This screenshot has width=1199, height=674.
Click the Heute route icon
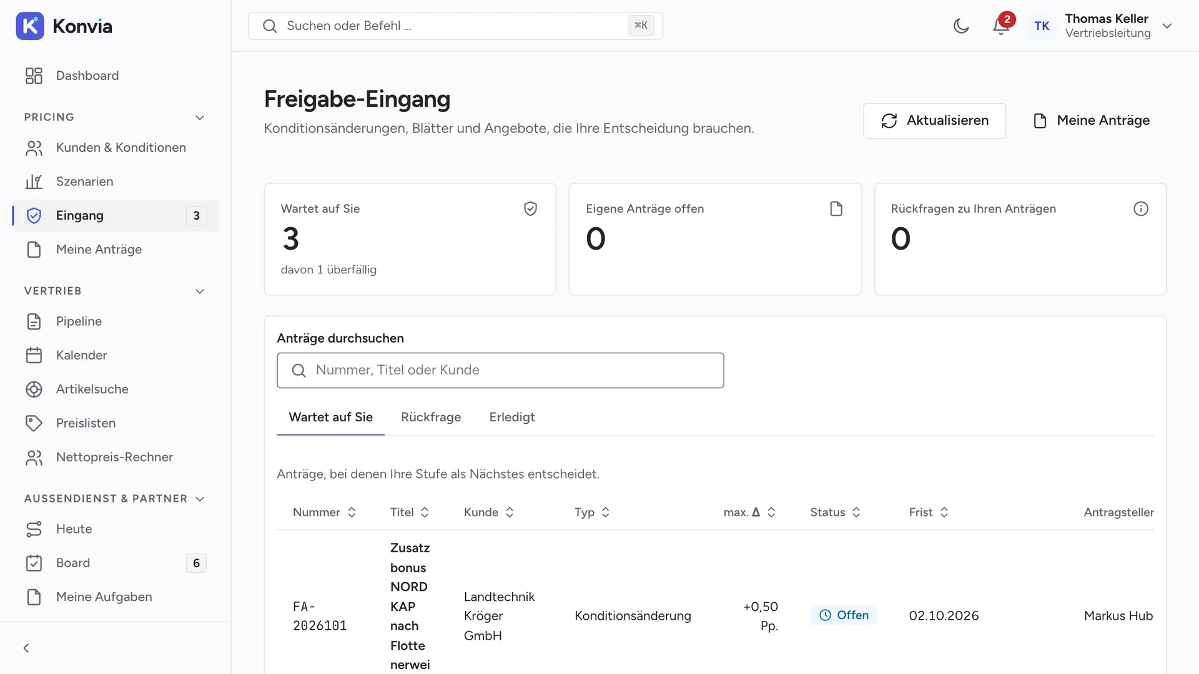[34, 529]
